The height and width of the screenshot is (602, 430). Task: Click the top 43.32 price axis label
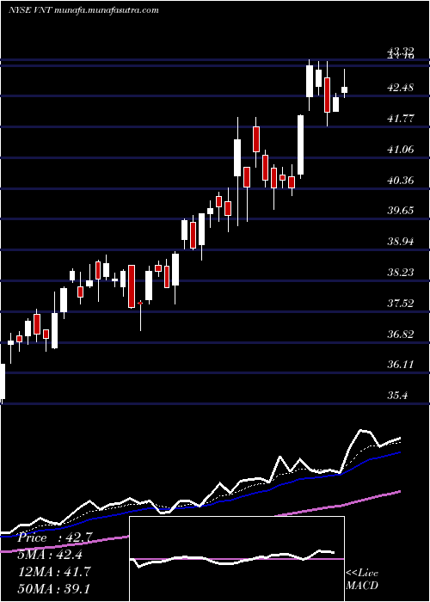(401, 51)
